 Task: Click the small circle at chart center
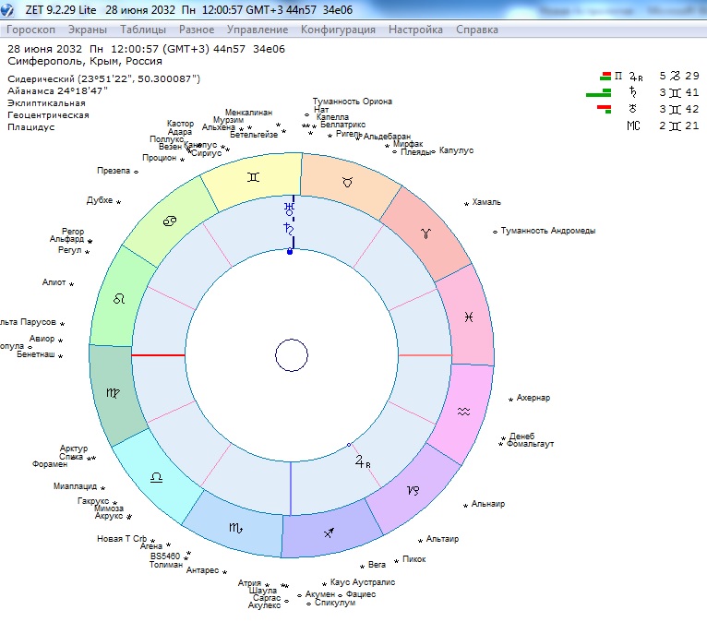(x=292, y=355)
